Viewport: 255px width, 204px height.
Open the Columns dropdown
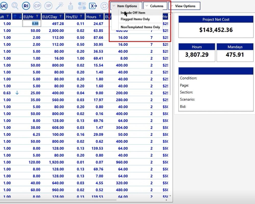155,6
